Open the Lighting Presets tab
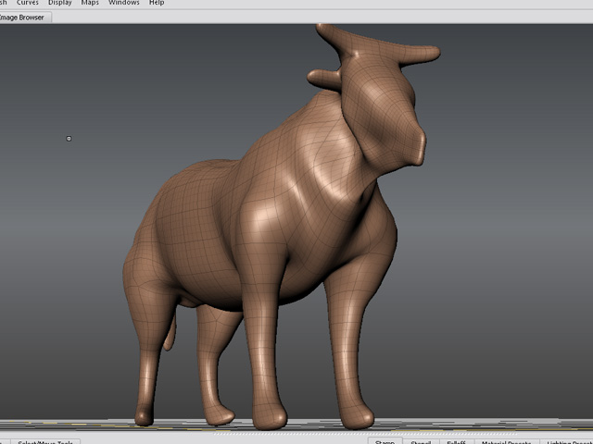The image size is (593, 444). coord(567,441)
